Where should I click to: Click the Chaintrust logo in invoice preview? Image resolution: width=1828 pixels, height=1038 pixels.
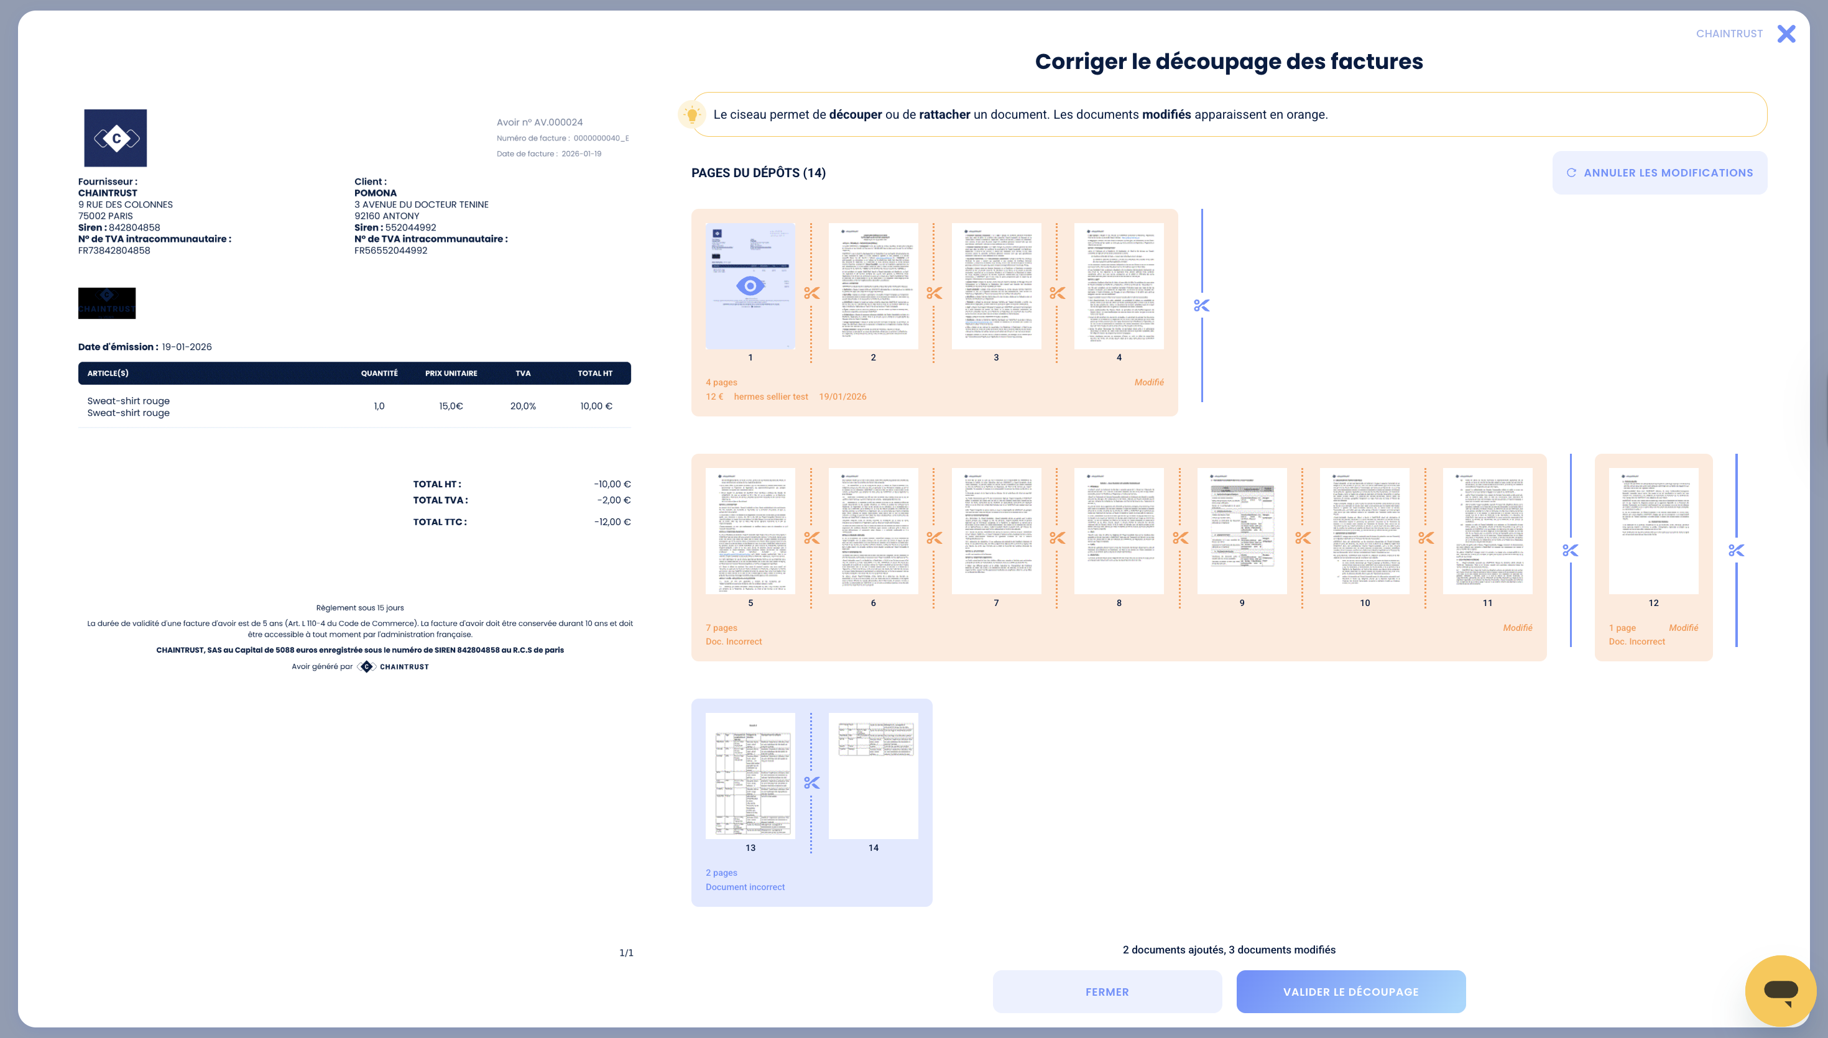pyautogui.click(x=116, y=139)
